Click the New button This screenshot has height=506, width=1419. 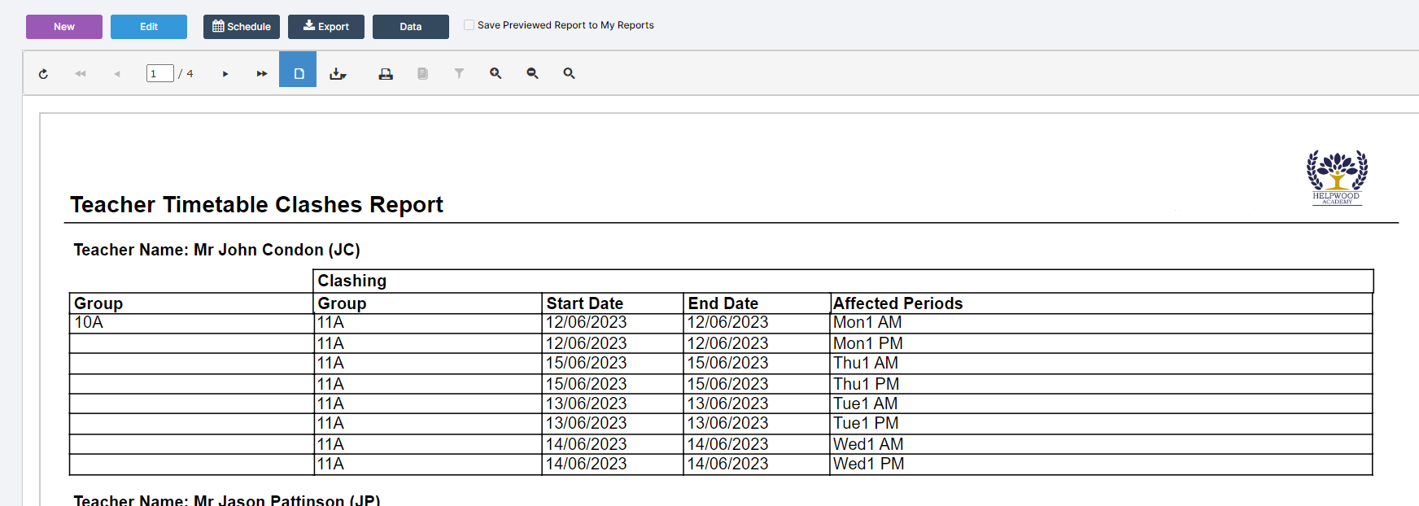64,27
